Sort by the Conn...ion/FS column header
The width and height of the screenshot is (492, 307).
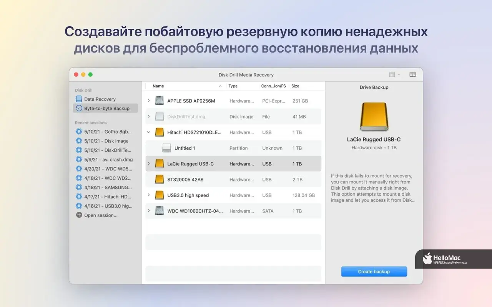pos(274,86)
